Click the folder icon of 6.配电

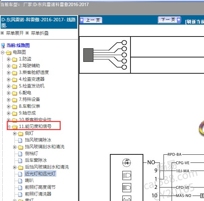[14, 93]
